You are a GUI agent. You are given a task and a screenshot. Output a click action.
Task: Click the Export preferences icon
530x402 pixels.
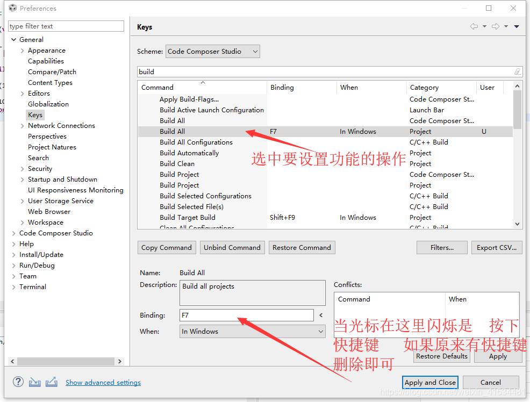pyautogui.click(x=52, y=382)
